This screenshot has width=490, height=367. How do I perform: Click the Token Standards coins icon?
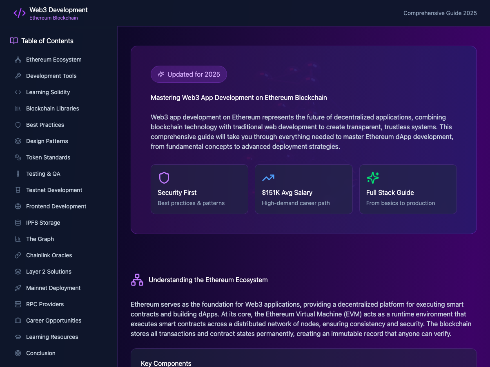point(18,157)
